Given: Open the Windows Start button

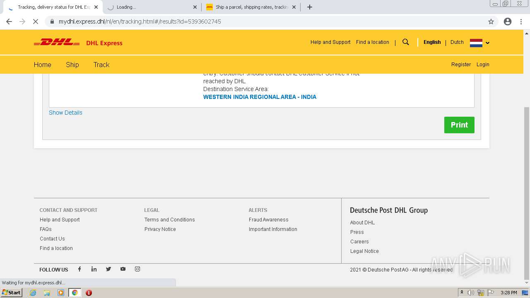Looking at the screenshot, I should point(11,293).
